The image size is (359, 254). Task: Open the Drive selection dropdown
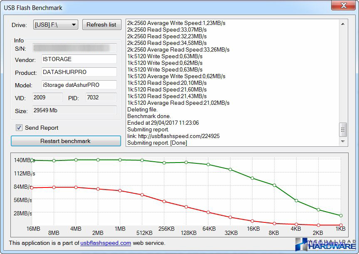pos(56,25)
